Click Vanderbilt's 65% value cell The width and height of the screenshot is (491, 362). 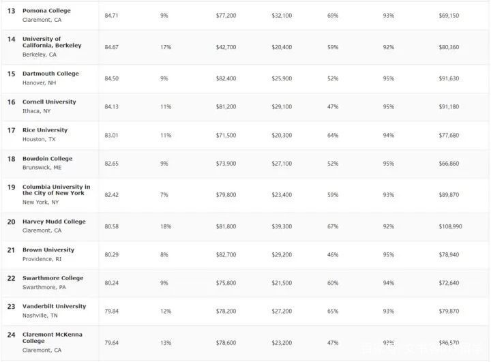pyautogui.click(x=333, y=311)
